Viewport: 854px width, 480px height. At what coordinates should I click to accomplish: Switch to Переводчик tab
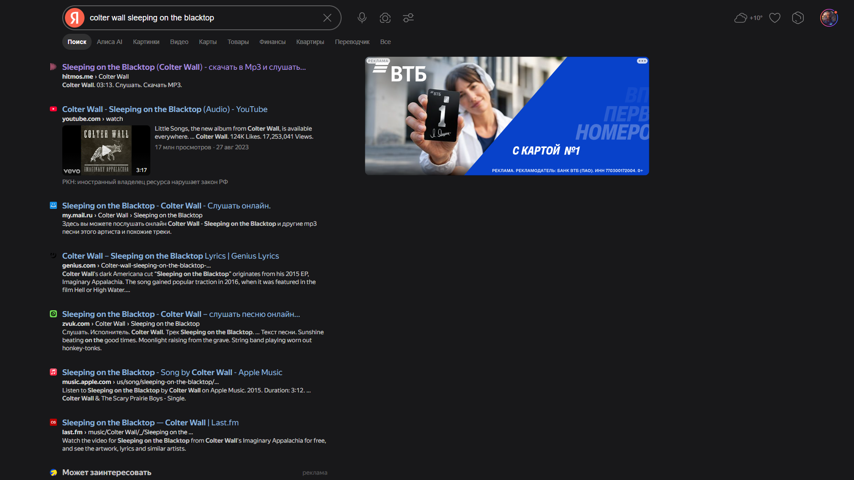[x=352, y=42]
